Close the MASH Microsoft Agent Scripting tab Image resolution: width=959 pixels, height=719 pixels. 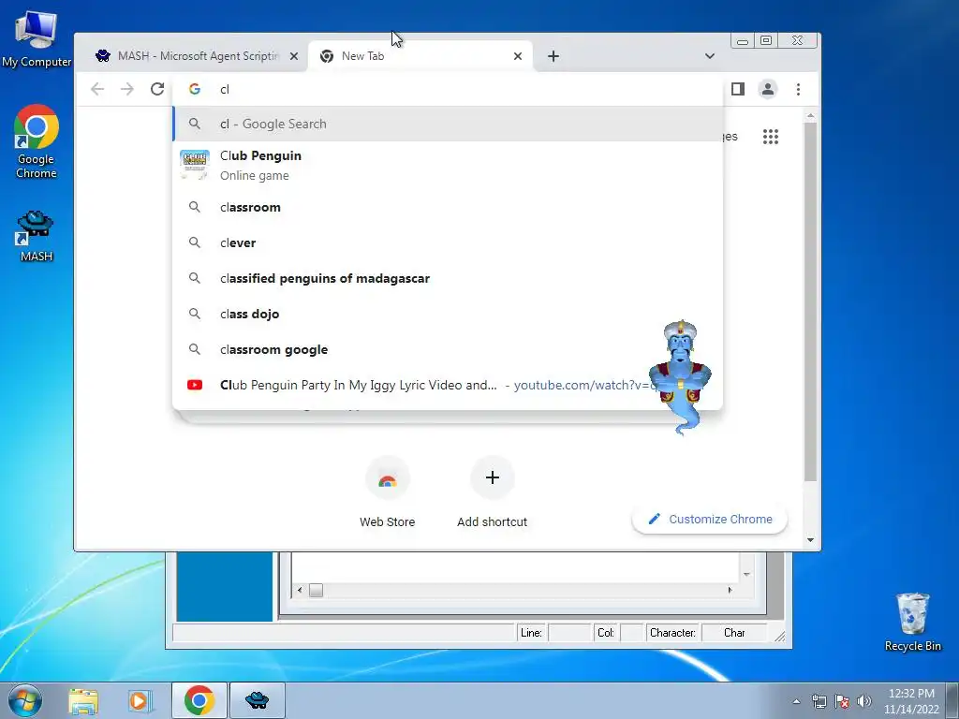click(294, 56)
